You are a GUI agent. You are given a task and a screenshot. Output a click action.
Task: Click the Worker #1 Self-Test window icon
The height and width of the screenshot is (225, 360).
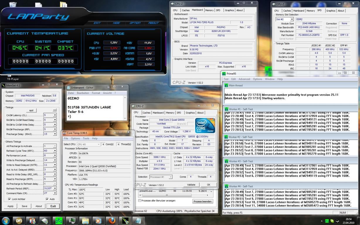(226, 109)
